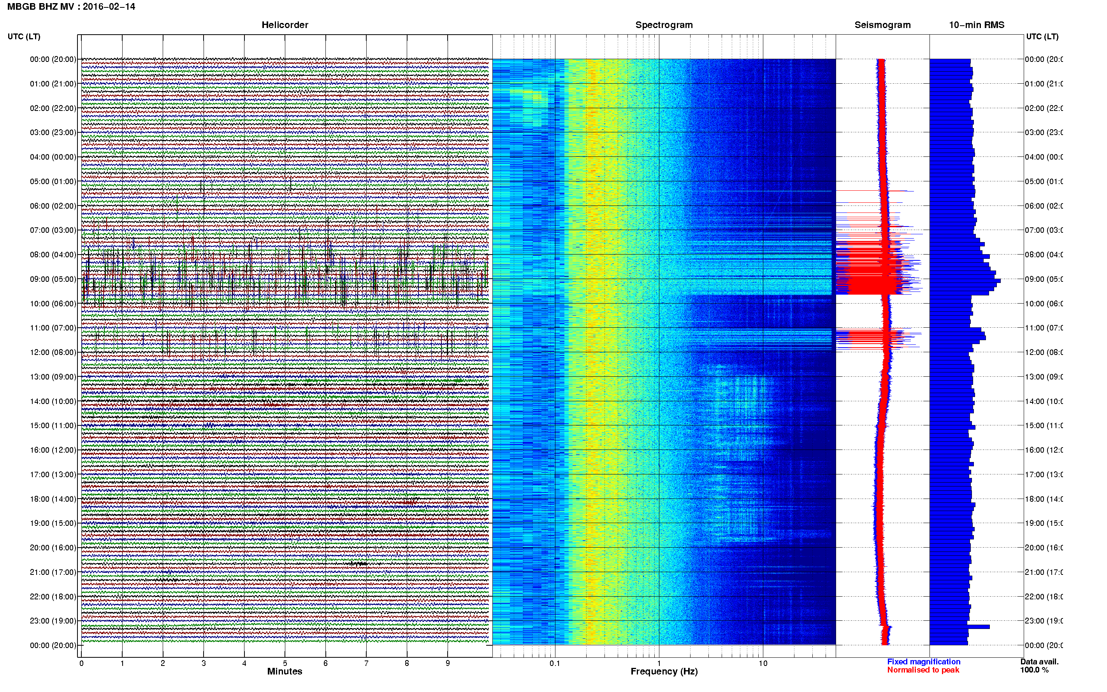Click the right-side '09:00 (05:' time label

[1044, 279]
